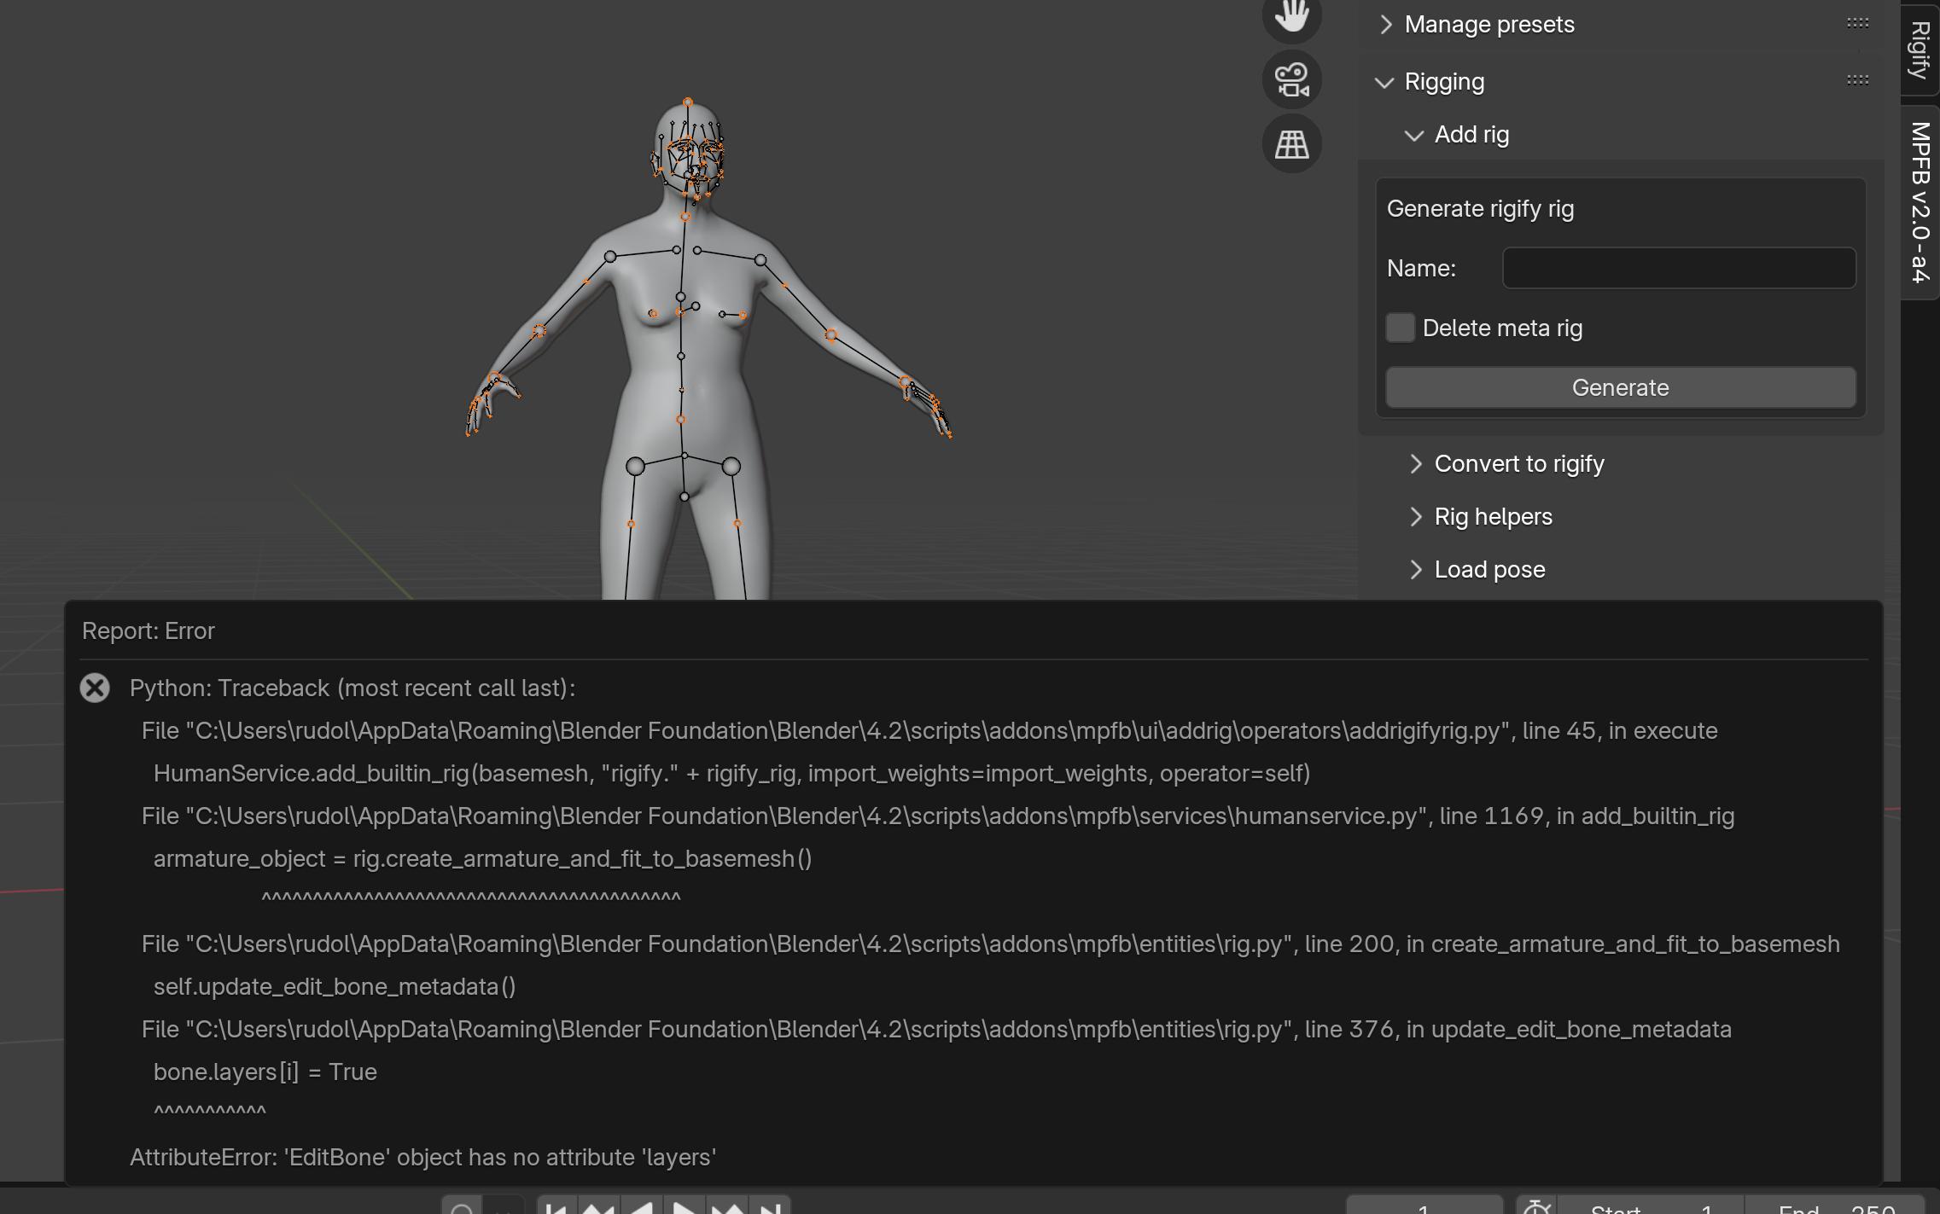Expand the Manage presets panel
Image resolution: width=1940 pixels, height=1214 pixels.
[1488, 24]
